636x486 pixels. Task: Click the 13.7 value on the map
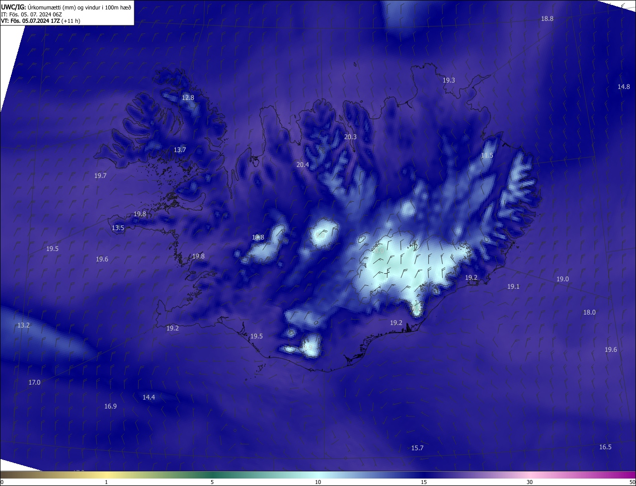(179, 150)
